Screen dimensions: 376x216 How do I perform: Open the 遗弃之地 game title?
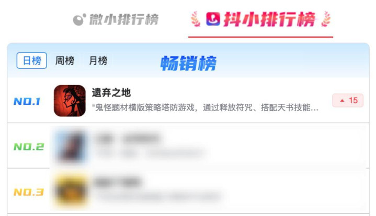111,92
